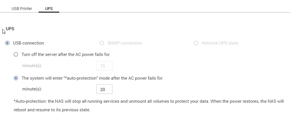Select the auto-protection mode radio button
This screenshot has width=290, height=115.
(16, 78)
